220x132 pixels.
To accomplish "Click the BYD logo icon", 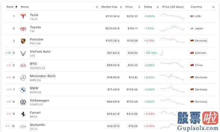I will (23, 66).
